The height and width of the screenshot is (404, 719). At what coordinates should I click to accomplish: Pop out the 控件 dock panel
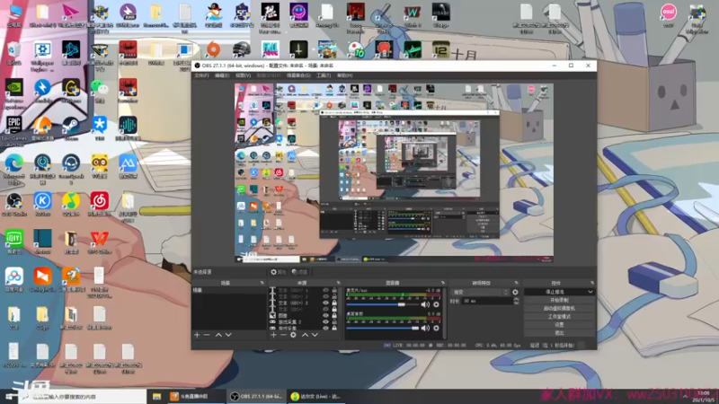(x=592, y=283)
